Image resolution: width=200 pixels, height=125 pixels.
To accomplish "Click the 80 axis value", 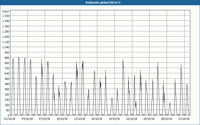I will [8, 110].
